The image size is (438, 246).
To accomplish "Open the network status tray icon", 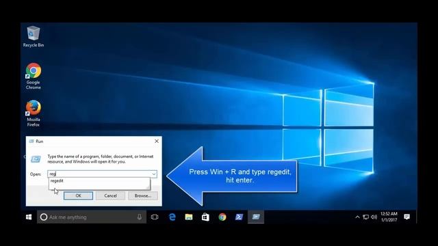I will (365, 217).
